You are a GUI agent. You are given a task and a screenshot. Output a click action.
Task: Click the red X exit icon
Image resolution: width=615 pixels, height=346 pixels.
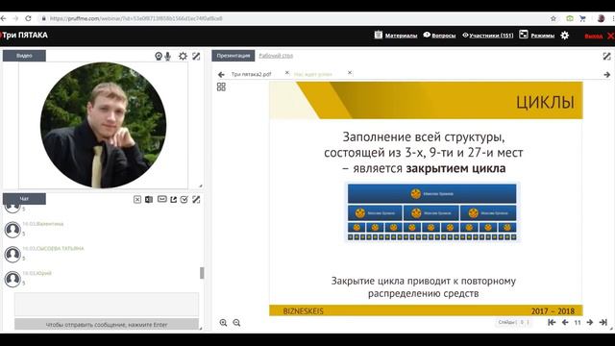[x=611, y=36]
